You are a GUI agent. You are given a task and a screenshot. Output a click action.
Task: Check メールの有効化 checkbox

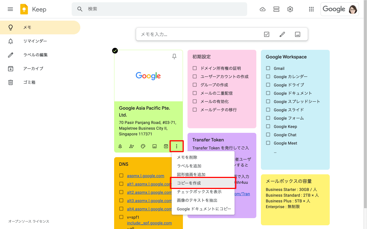[195, 101]
